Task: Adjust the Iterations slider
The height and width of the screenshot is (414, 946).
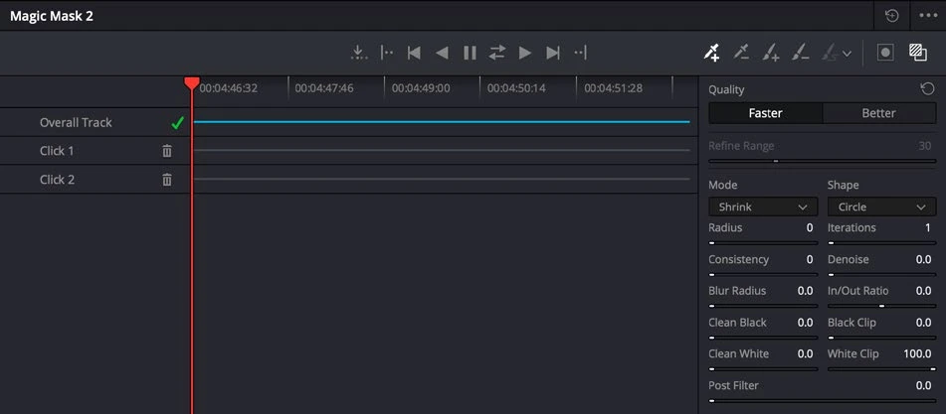Action: (x=881, y=243)
